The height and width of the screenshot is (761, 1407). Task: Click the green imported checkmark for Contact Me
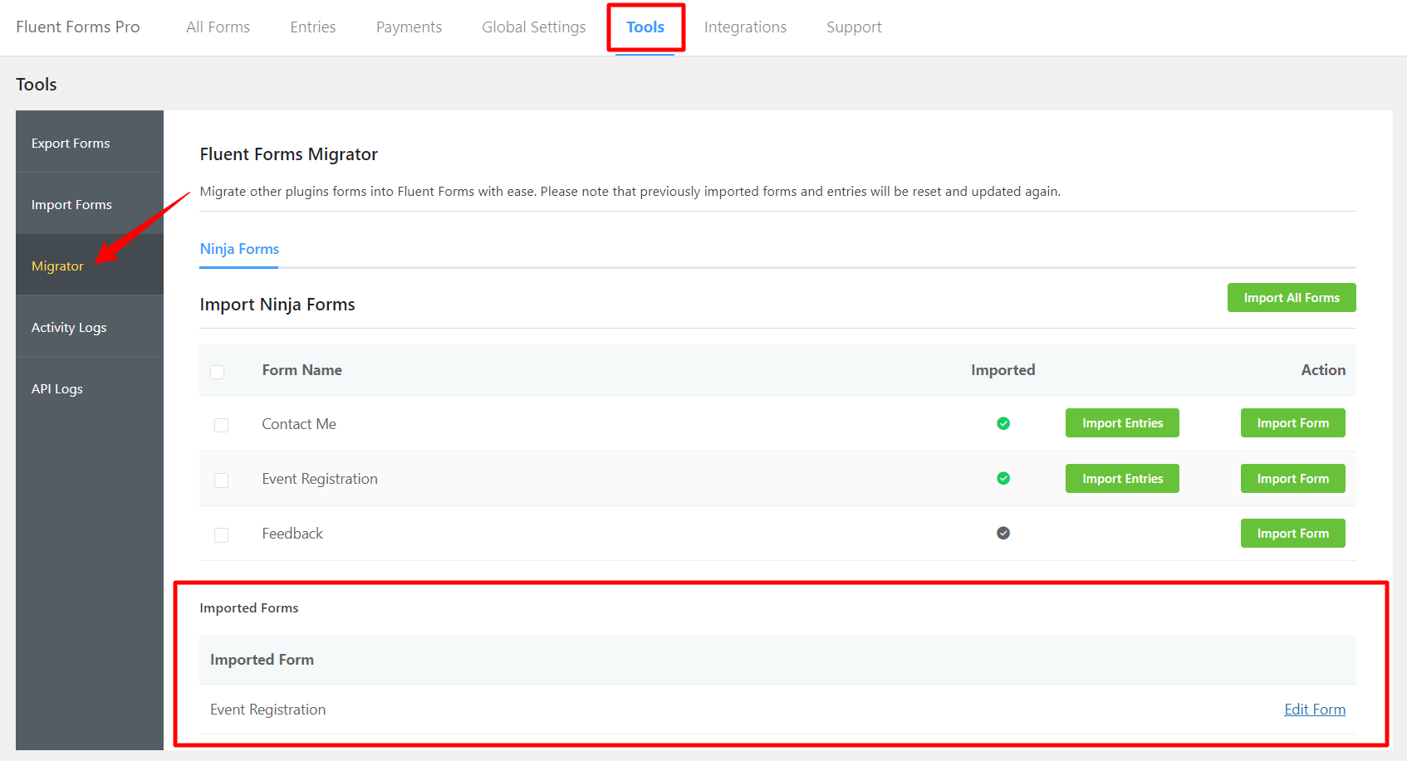1003,423
